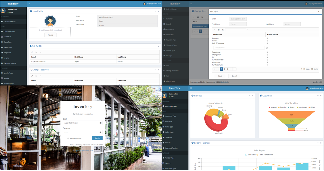Click Unit Sold legend in Sales Report
The image size is (324, 171).
[x=250, y=155]
